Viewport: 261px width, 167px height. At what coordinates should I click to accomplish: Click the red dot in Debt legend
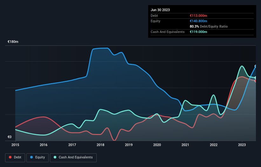(10, 157)
